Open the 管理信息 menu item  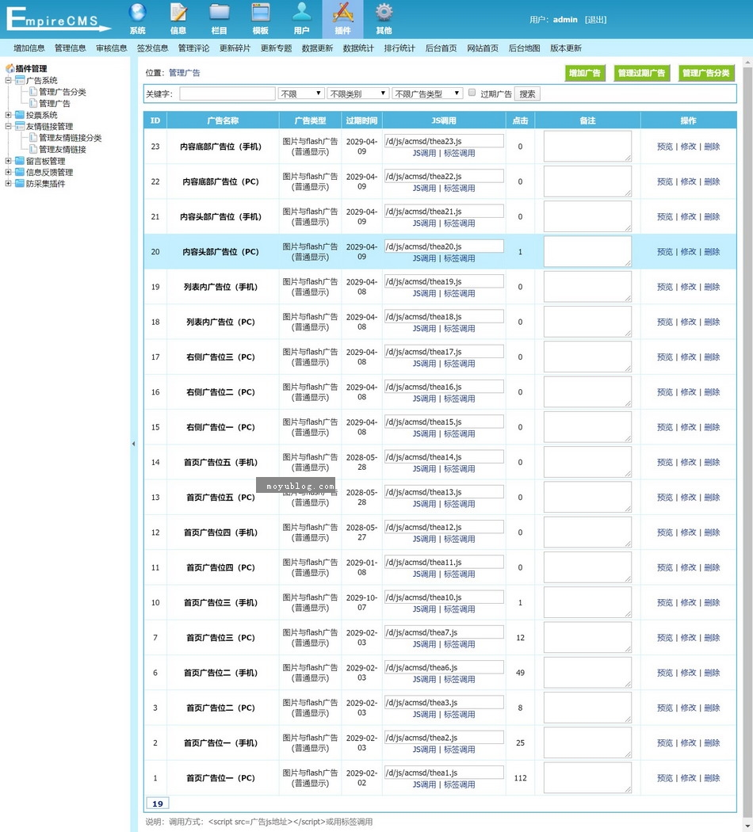tap(70, 48)
